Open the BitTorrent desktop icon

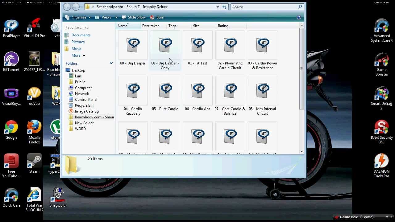click(11, 62)
